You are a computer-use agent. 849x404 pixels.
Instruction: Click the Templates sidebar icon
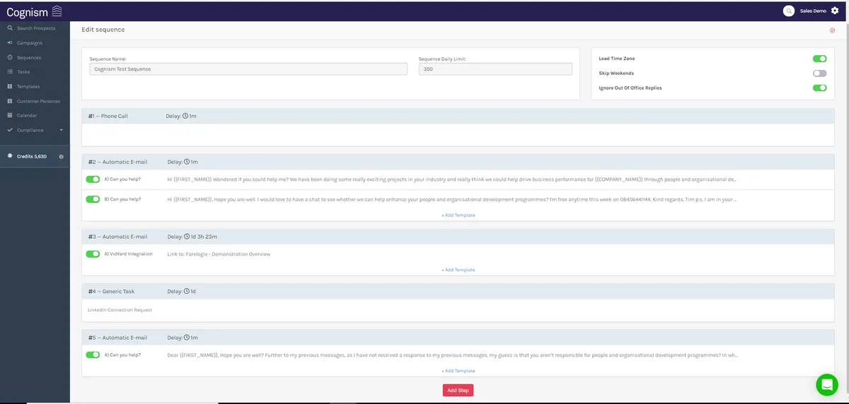(x=10, y=86)
